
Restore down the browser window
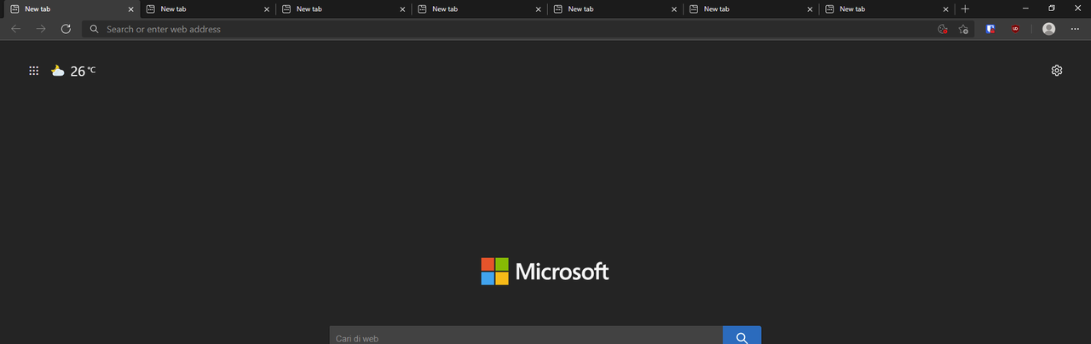(x=1051, y=9)
